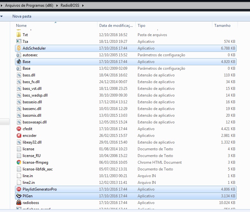
Task: Open the toolbar dropdown arrow left of Nova pasta
Action: 1,16
